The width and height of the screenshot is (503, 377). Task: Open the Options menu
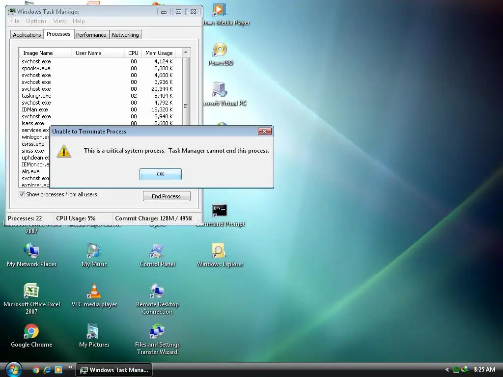(36, 21)
